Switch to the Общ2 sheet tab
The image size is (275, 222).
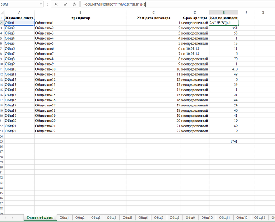pyautogui.click(x=80, y=218)
